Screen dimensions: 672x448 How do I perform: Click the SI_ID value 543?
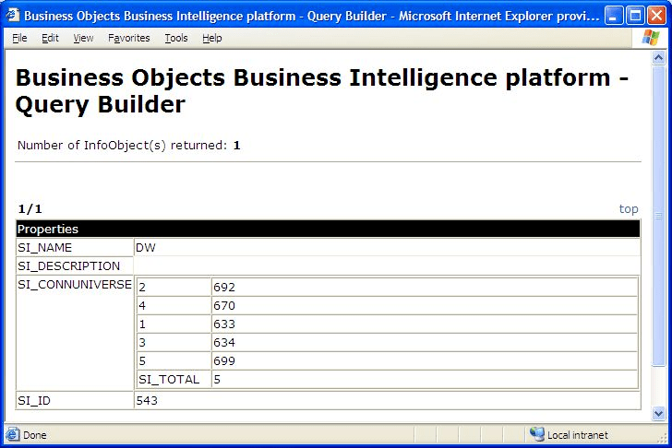[x=147, y=400]
